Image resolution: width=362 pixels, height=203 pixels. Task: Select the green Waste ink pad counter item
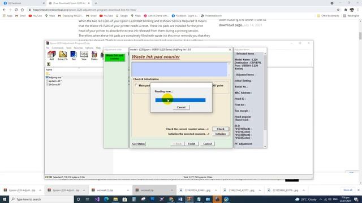click(x=115, y=58)
